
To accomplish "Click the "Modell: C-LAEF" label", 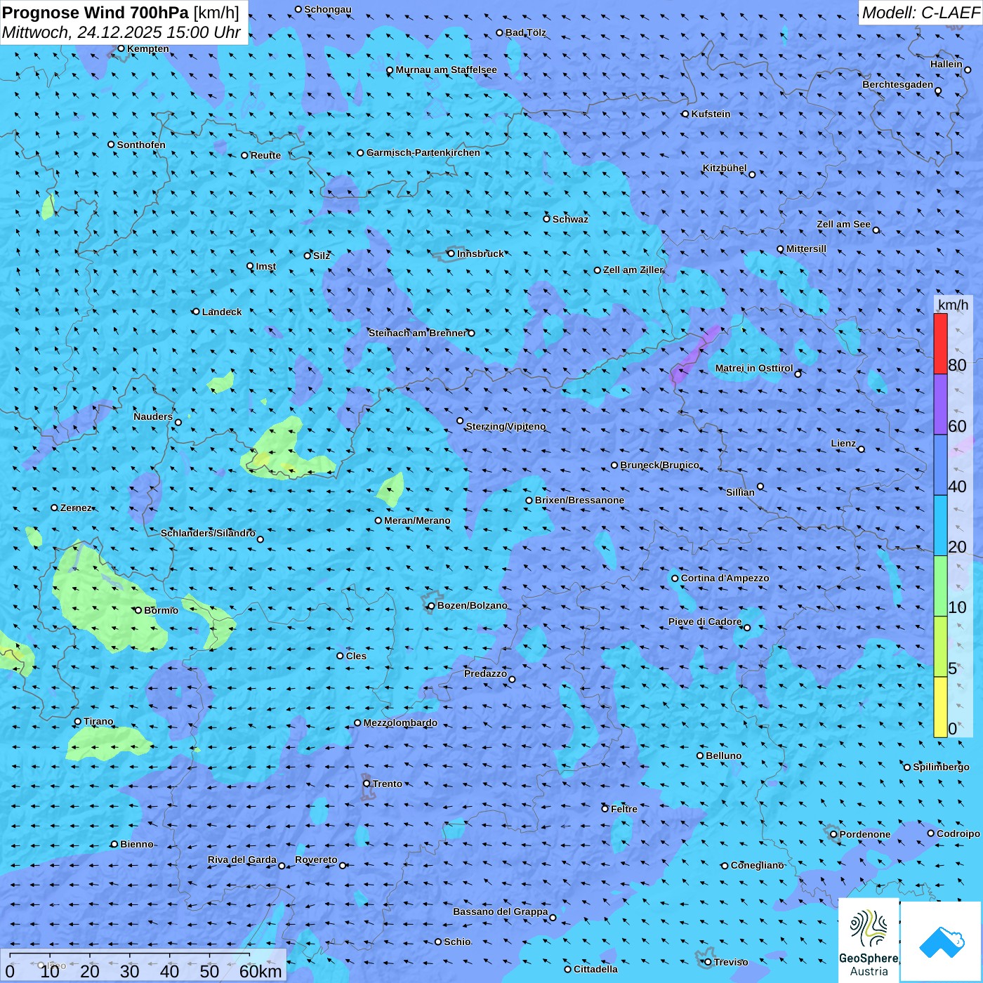I will click(921, 12).
